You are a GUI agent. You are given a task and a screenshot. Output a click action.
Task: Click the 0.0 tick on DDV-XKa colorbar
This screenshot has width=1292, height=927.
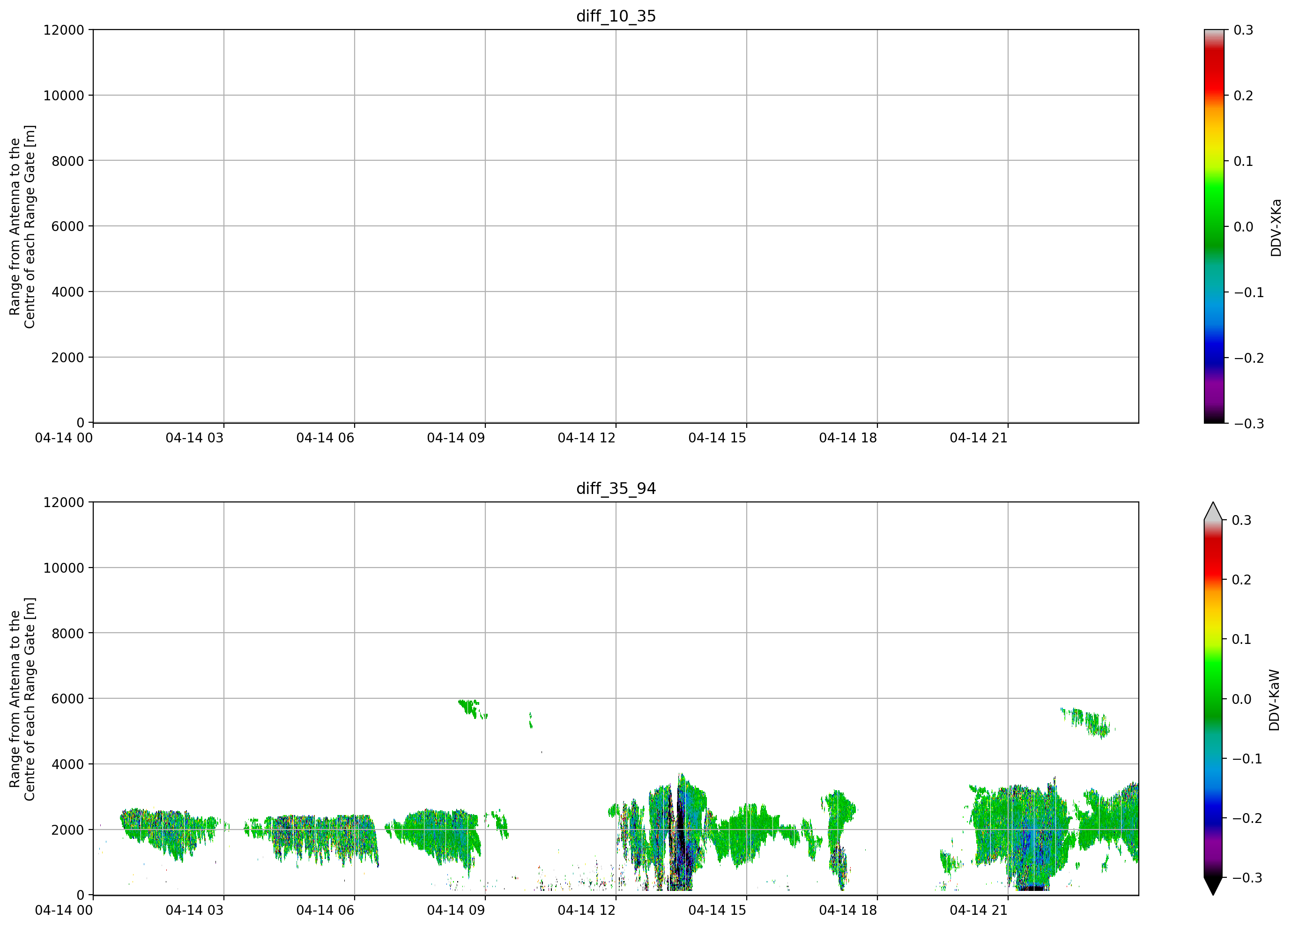[1244, 227]
